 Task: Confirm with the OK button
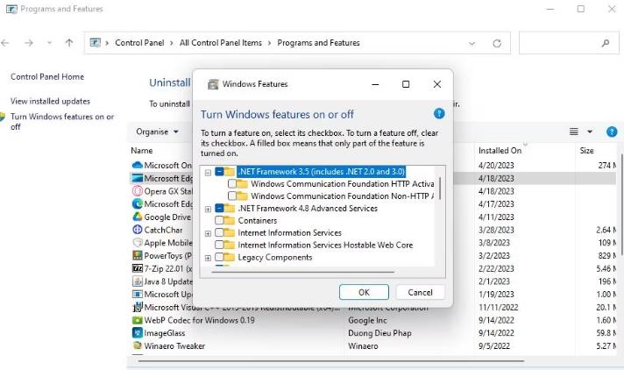click(364, 292)
